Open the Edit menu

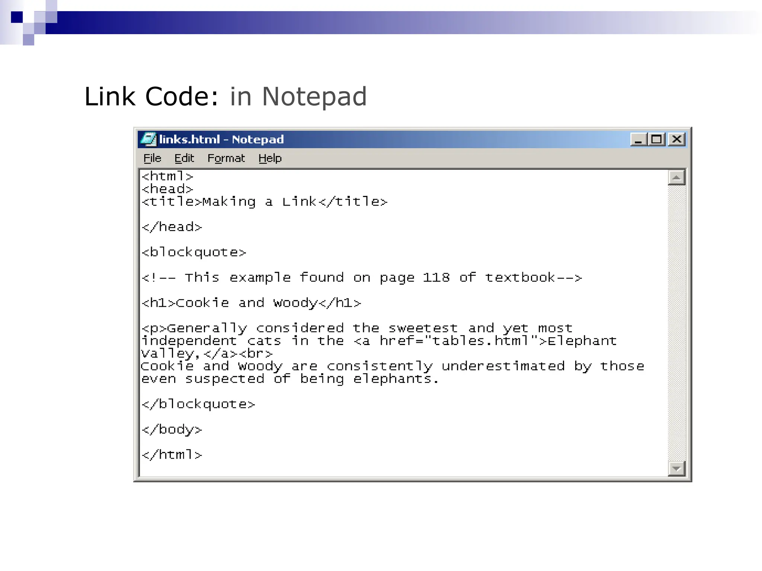(x=184, y=158)
